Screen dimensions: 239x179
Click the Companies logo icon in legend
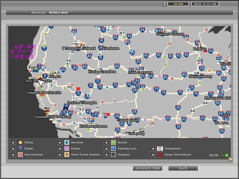(160, 148)
